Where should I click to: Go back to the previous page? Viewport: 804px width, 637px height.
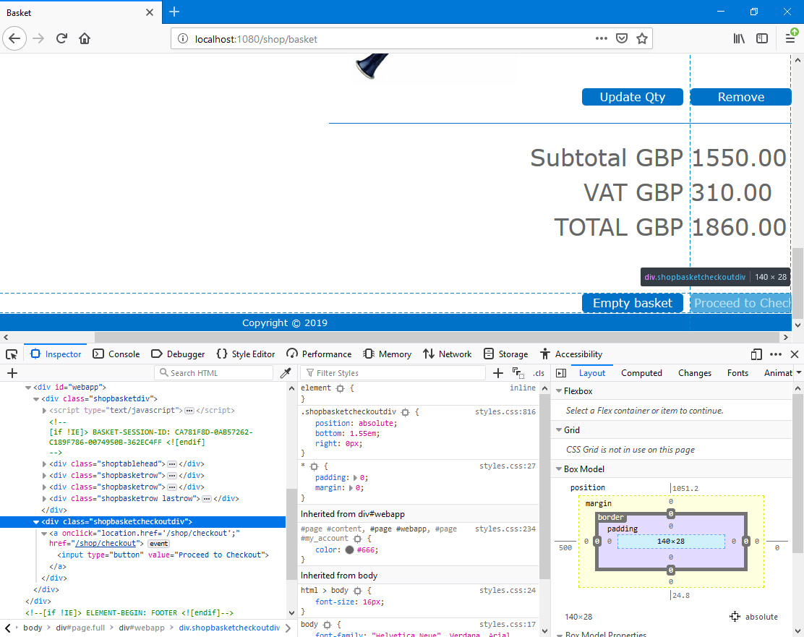point(14,38)
